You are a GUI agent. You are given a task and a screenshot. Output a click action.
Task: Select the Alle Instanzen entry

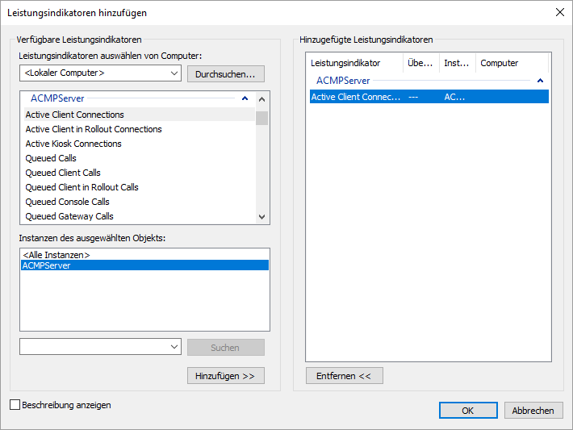56,255
